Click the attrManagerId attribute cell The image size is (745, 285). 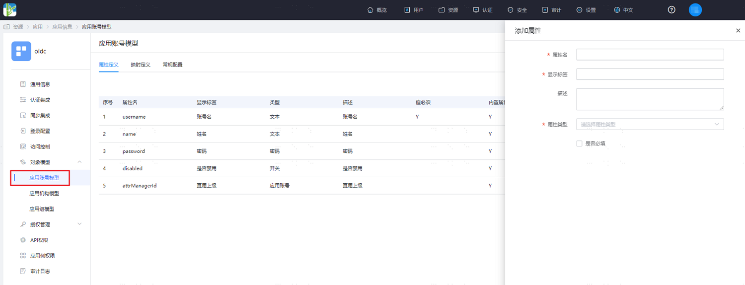pos(140,186)
